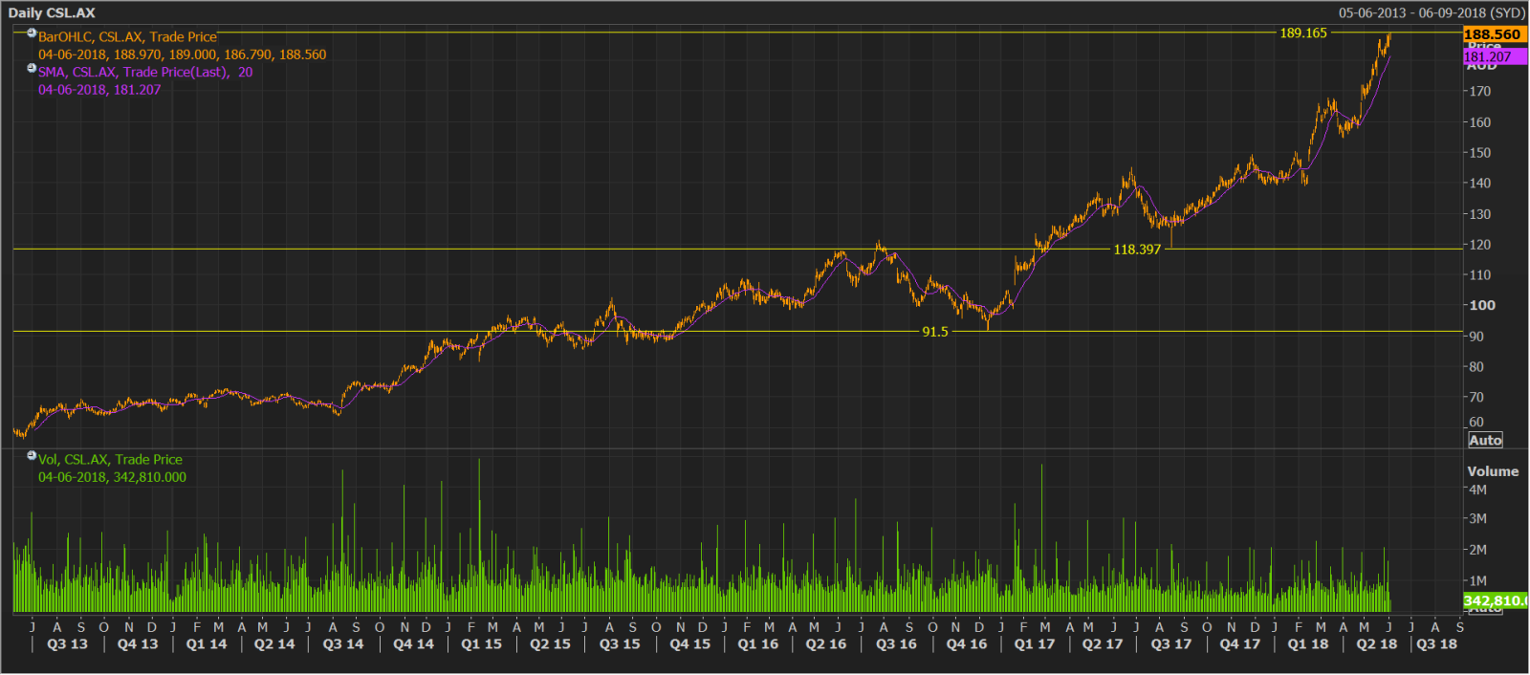
Task: Click the 3M volume axis tick
Action: click(1477, 519)
